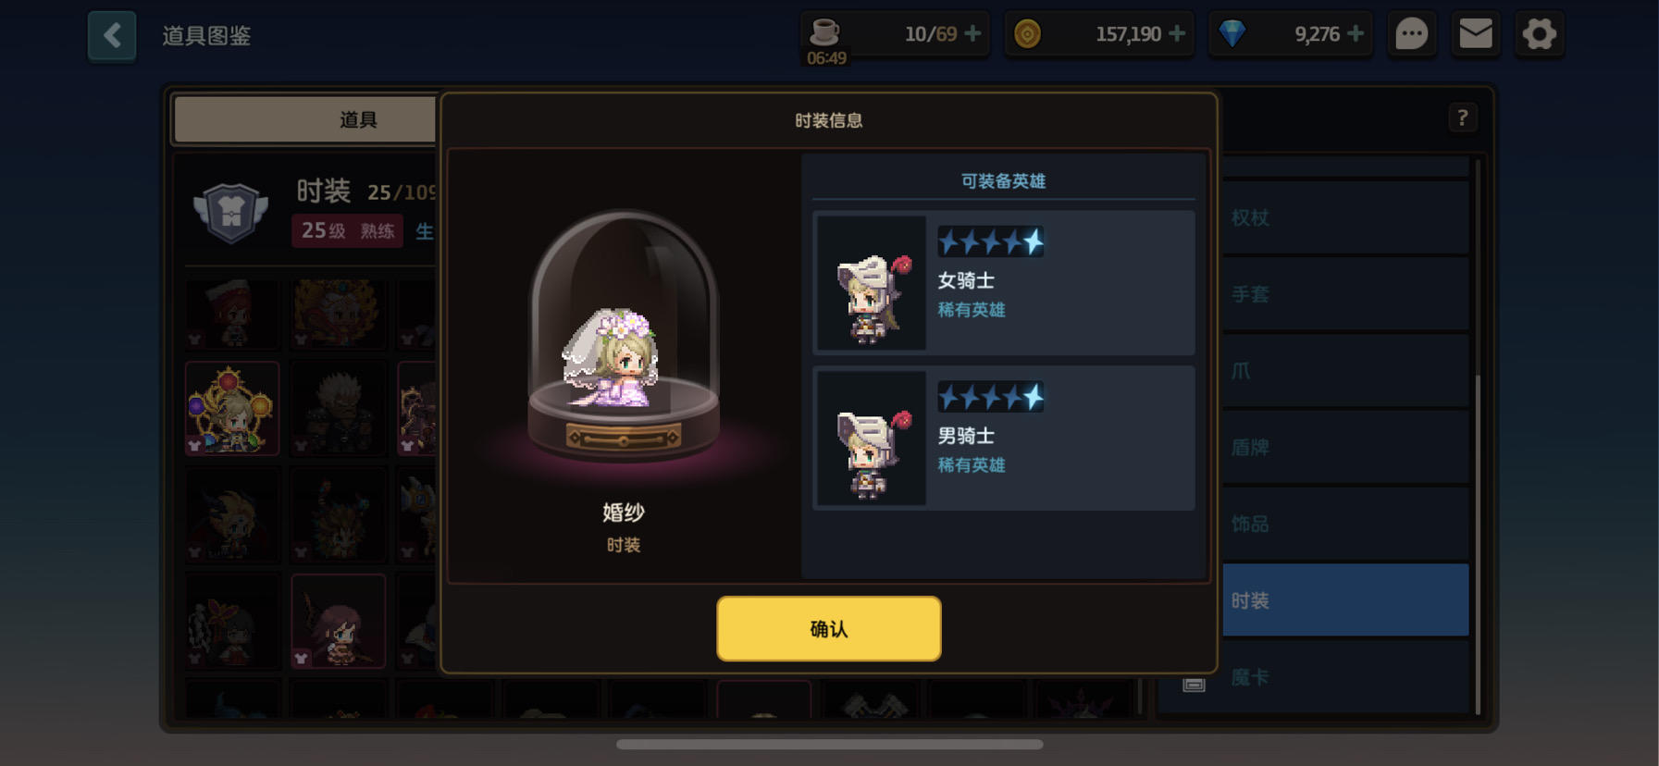Click the costume shield emblem icon
The height and width of the screenshot is (766, 1659).
(x=230, y=212)
